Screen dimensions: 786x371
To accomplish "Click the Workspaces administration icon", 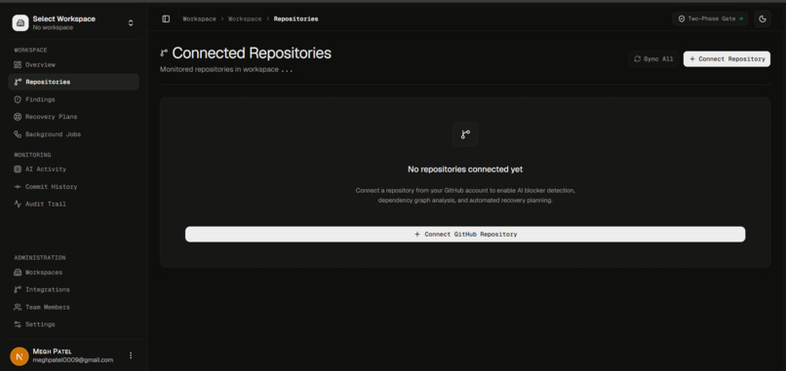I will coord(18,273).
